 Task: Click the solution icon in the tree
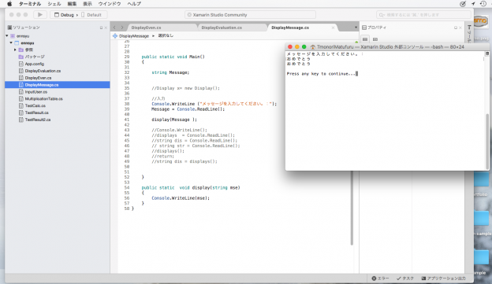click(13, 36)
